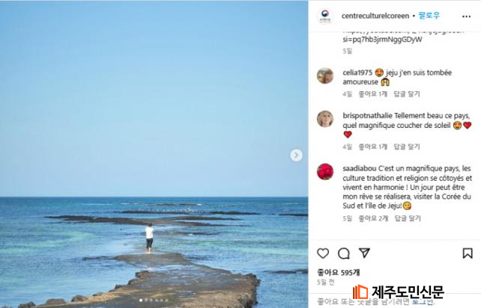
Task: Share post via paper plane icon
Action: point(364,253)
